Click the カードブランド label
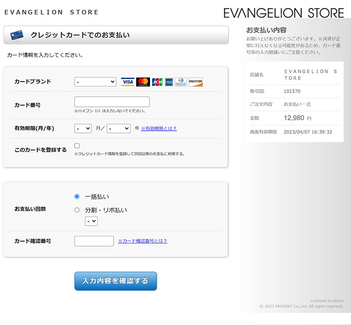This screenshot has height=325, width=351. tap(33, 82)
